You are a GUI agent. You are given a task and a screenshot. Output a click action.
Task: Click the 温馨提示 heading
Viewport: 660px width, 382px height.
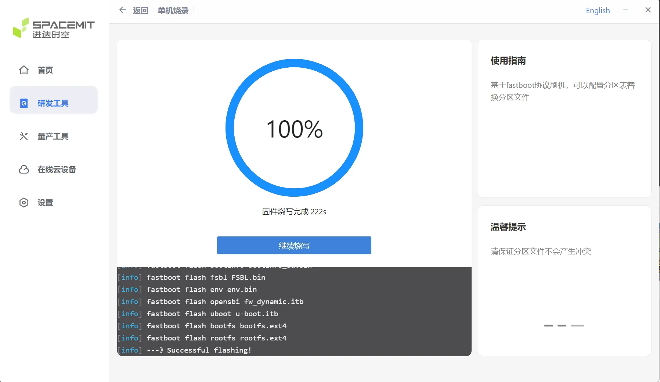(508, 227)
